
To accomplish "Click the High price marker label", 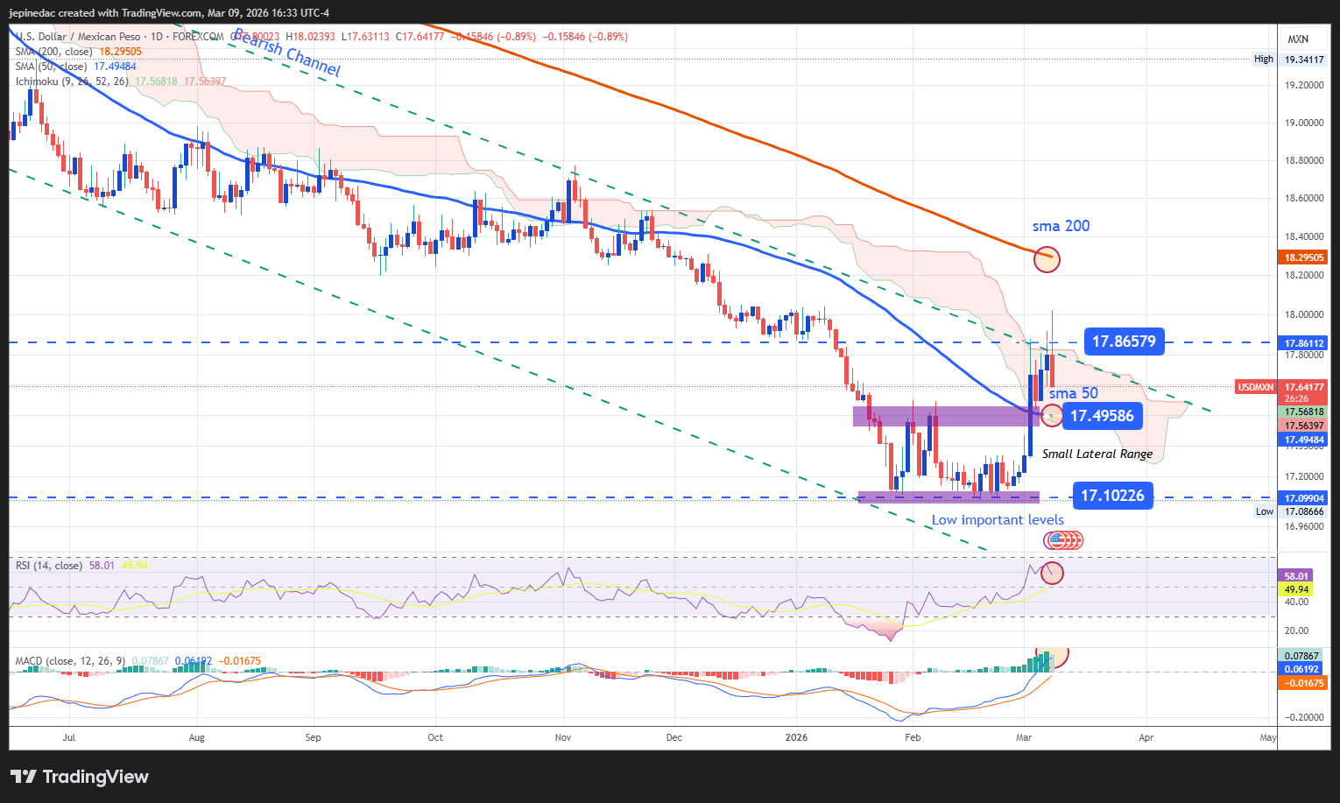I will coord(1264,60).
